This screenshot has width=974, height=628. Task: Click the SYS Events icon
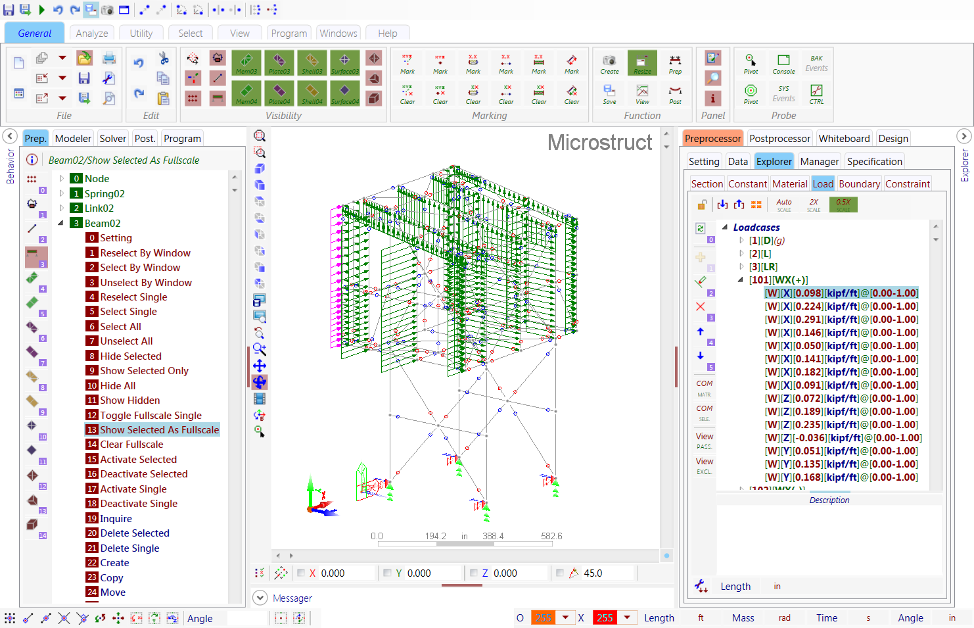[783, 93]
